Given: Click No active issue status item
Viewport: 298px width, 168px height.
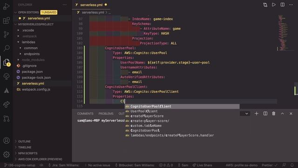Looking at the screenshot, I should pos(97,165).
